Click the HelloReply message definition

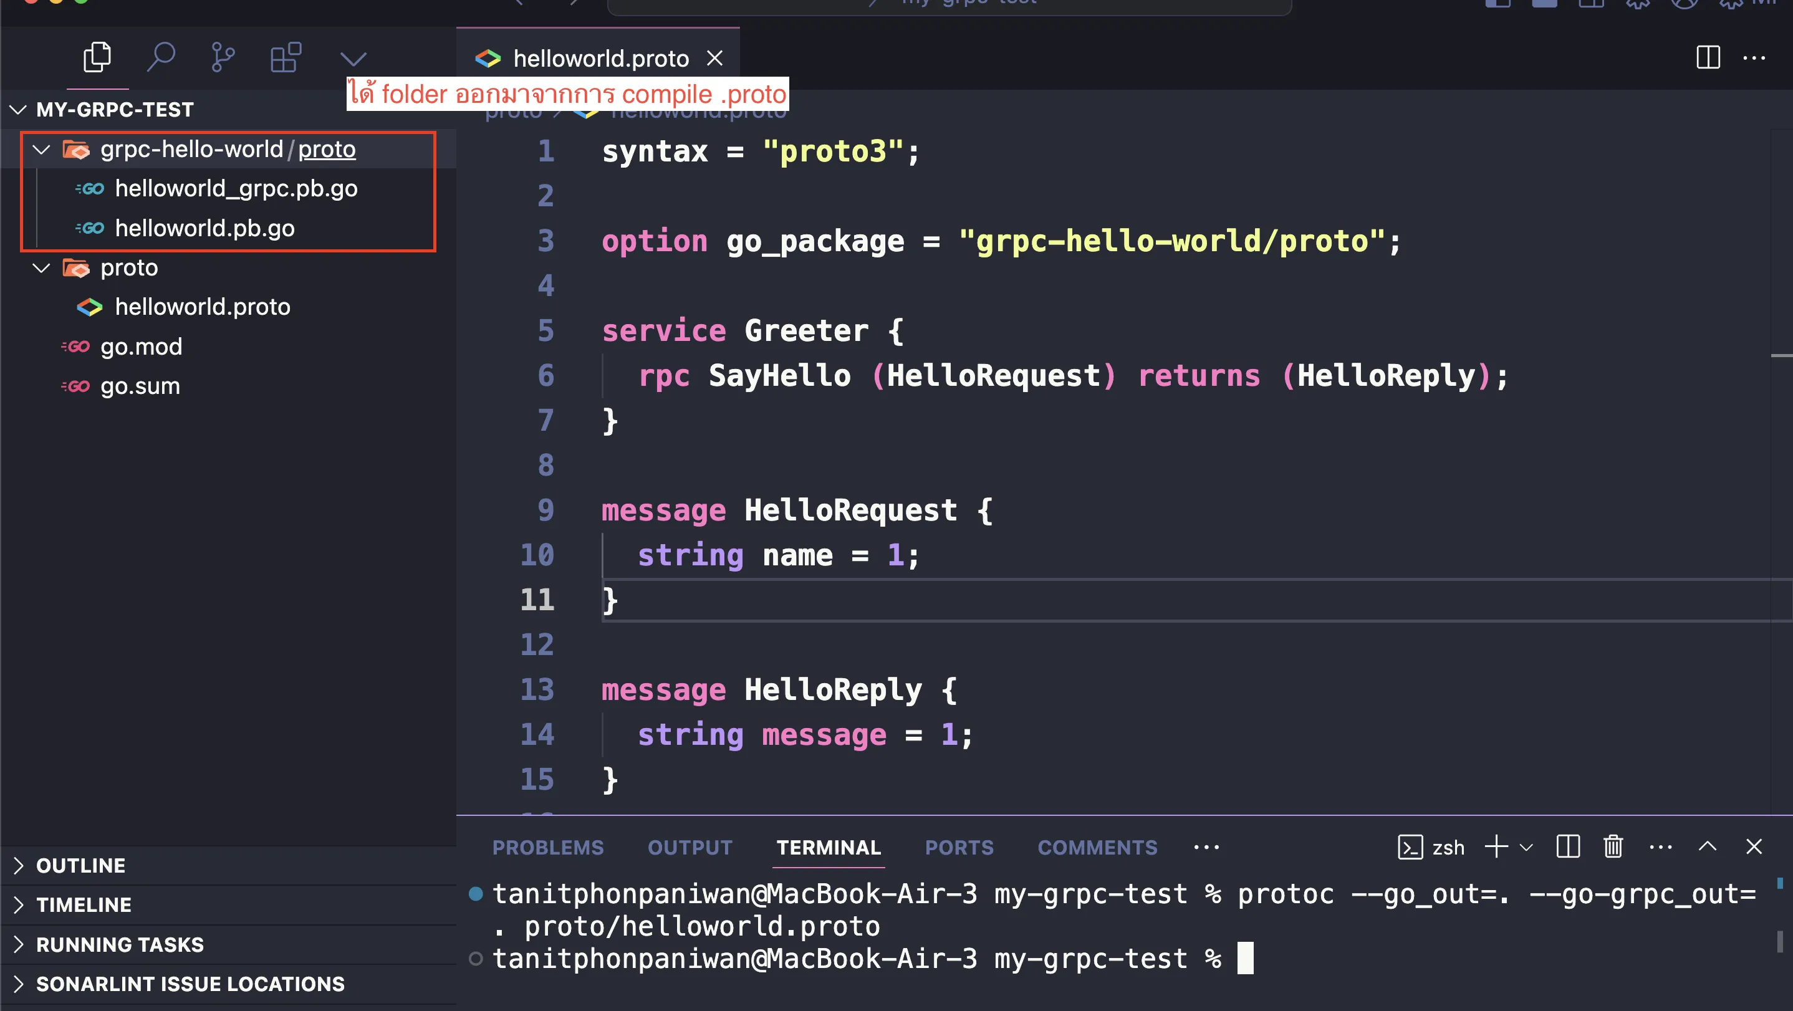pos(833,689)
